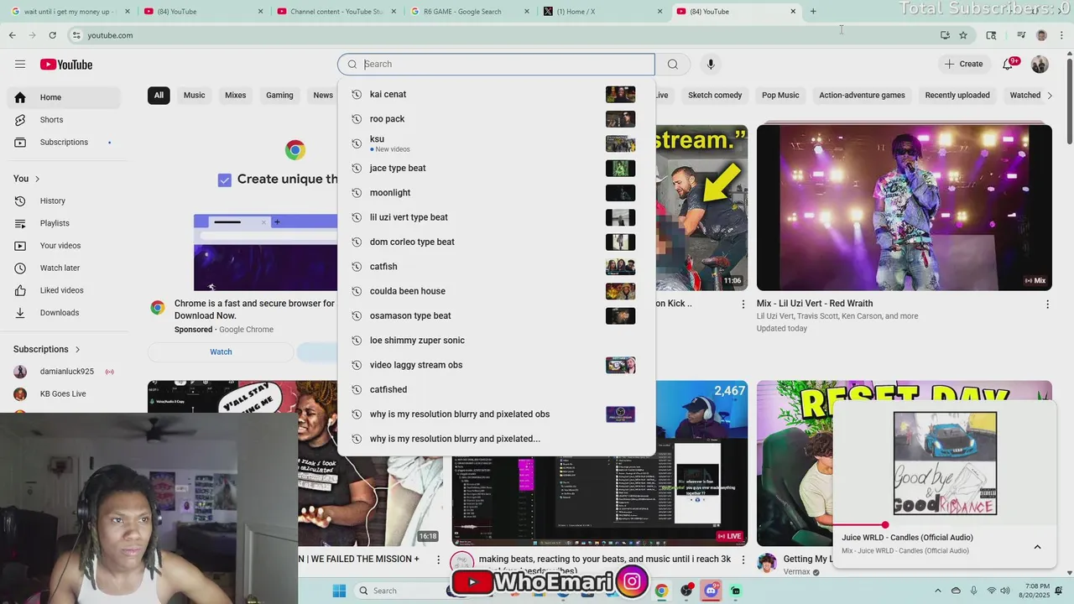Viewport: 1074px width, 604px height.
Task: Click the sponsored Watch button
Action: tap(221, 351)
